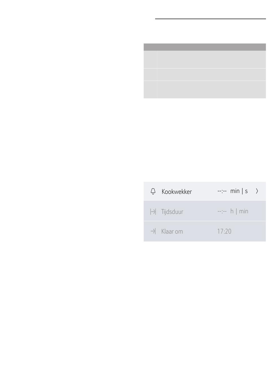Select the Kookwekker label
This screenshot has width=268, height=386.
point(177,192)
